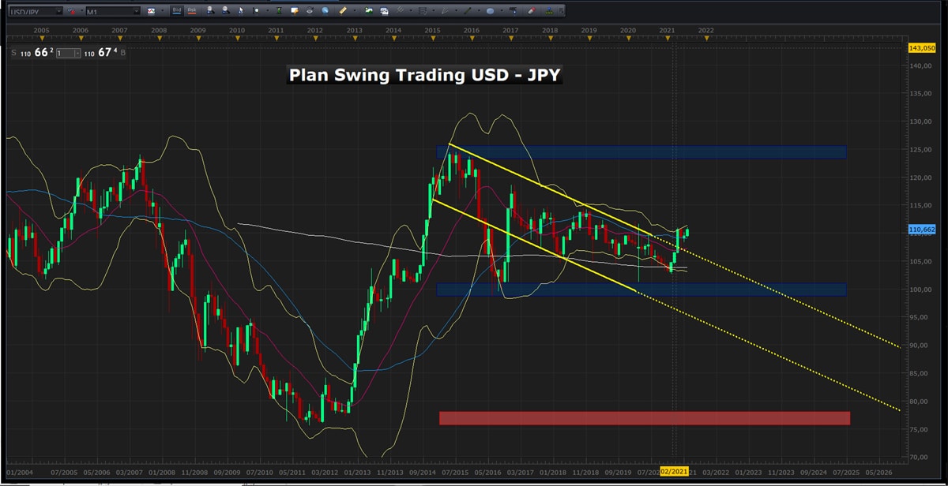Expand the ruler tool dropdown arrow
This screenshot has width=948, height=486.
pyautogui.click(x=353, y=11)
